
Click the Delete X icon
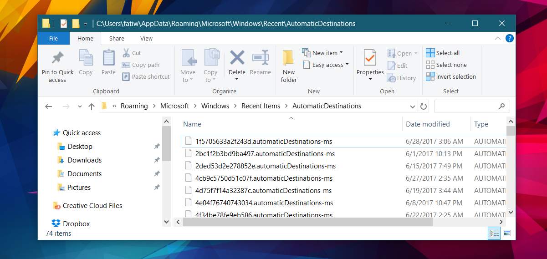pos(237,58)
